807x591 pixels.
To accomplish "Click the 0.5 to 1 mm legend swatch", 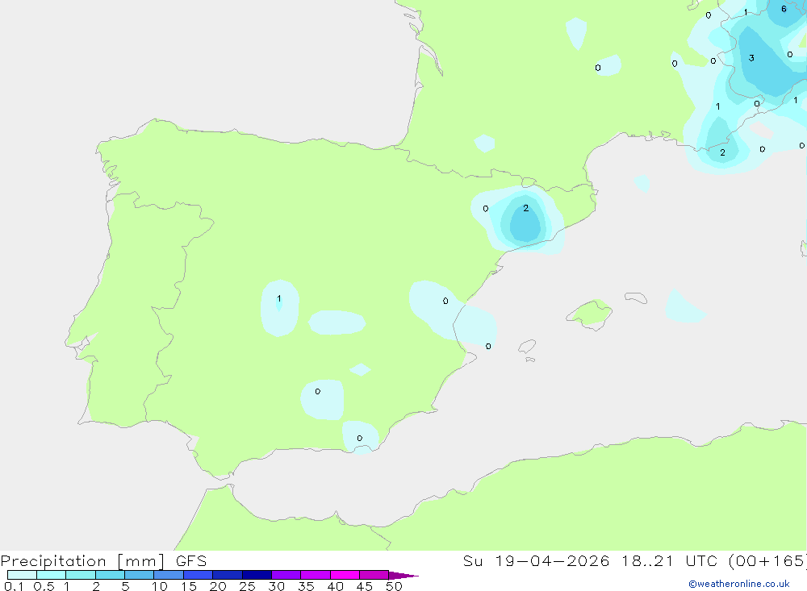I will (x=52, y=575).
